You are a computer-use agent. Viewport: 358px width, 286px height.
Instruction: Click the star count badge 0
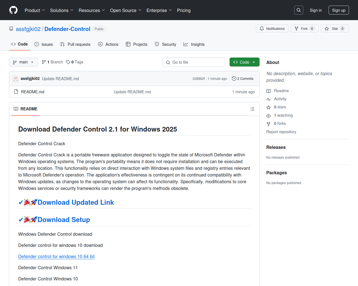(342, 28)
